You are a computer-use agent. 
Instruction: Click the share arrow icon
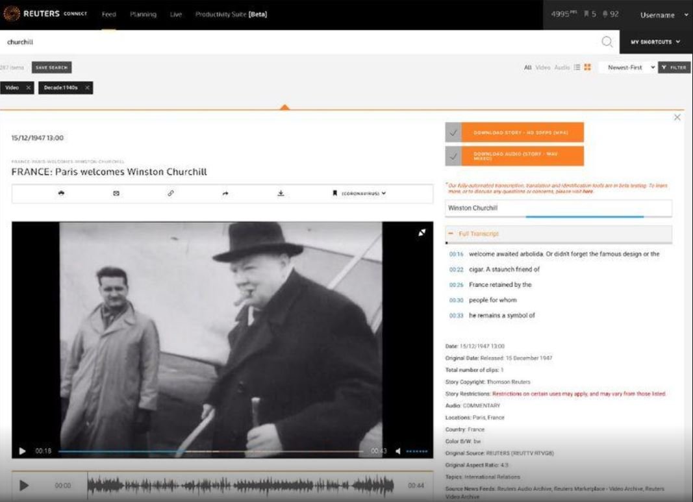(x=225, y=193)
